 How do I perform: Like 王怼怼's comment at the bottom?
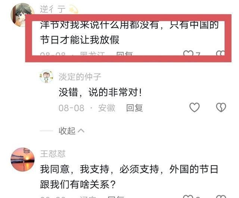[x=188, y=197]
